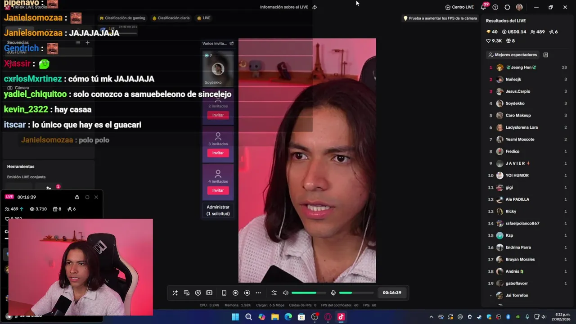
Task: Show hidden system tray icons
Action: (x=431, y=317)
